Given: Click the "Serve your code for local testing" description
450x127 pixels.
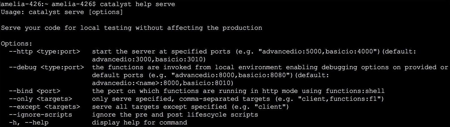Looking at the screenshot, I should 132,28.
